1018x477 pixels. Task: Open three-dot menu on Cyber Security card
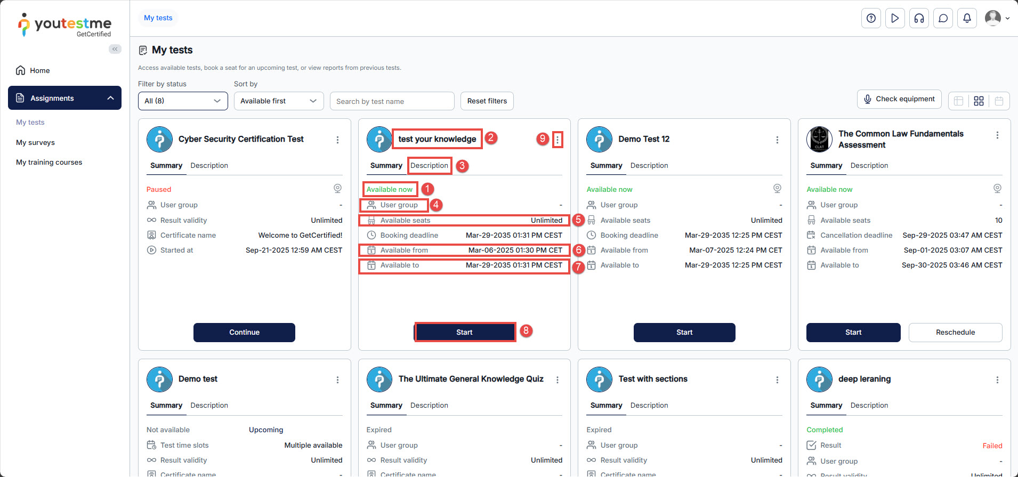click(337, 140)
